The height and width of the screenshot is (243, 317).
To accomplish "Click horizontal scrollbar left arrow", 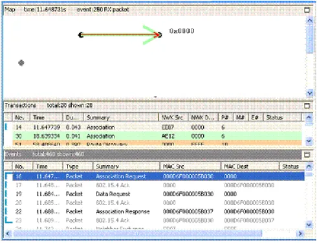I will [8, 233].
